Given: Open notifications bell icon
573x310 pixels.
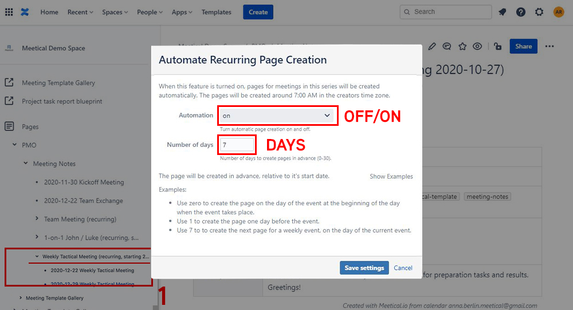Looking at the screenshot, I should point(503,12).
